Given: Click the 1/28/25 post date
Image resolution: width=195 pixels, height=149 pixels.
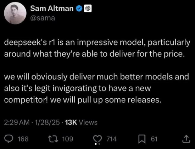Looking at the screenshot, I should tap(47, 122).
